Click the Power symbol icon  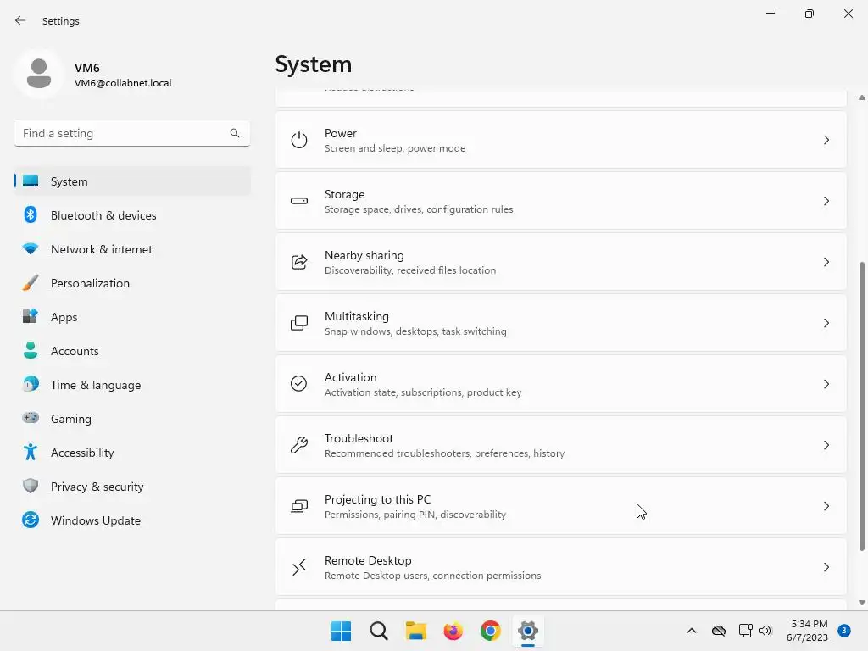click(299, 140)
